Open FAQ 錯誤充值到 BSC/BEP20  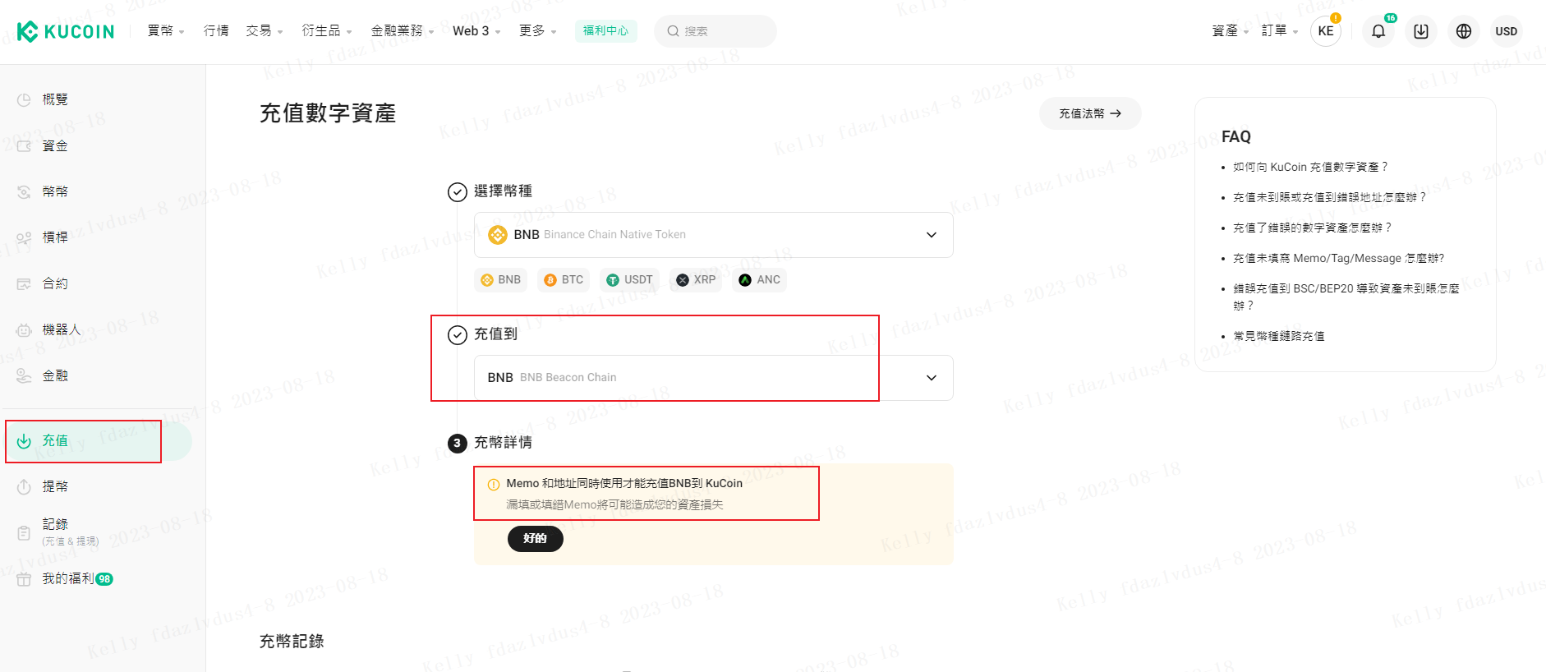(1346, 297)
